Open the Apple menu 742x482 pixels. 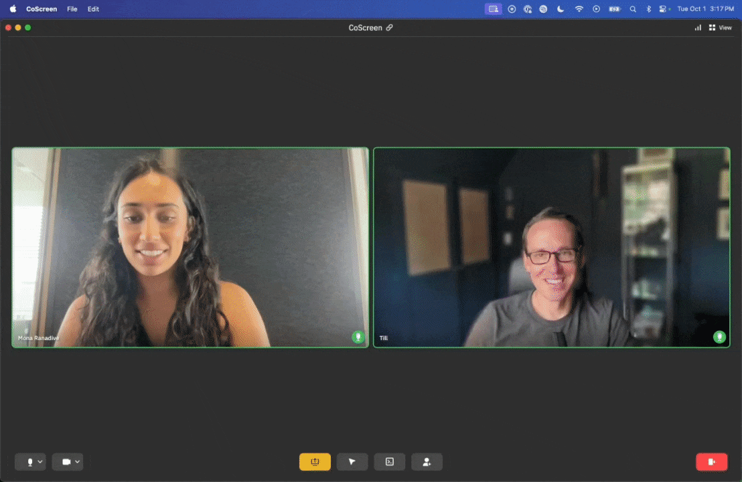tap(13, 9)
